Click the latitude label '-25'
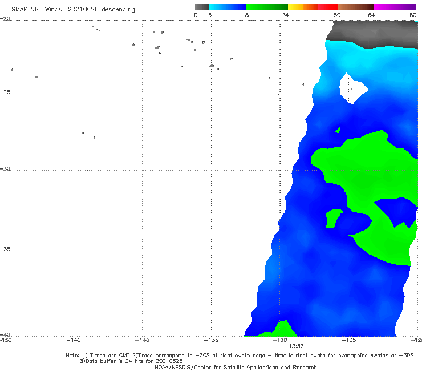The height and width of the screenshot is (371, 422). tap(5, 92)
